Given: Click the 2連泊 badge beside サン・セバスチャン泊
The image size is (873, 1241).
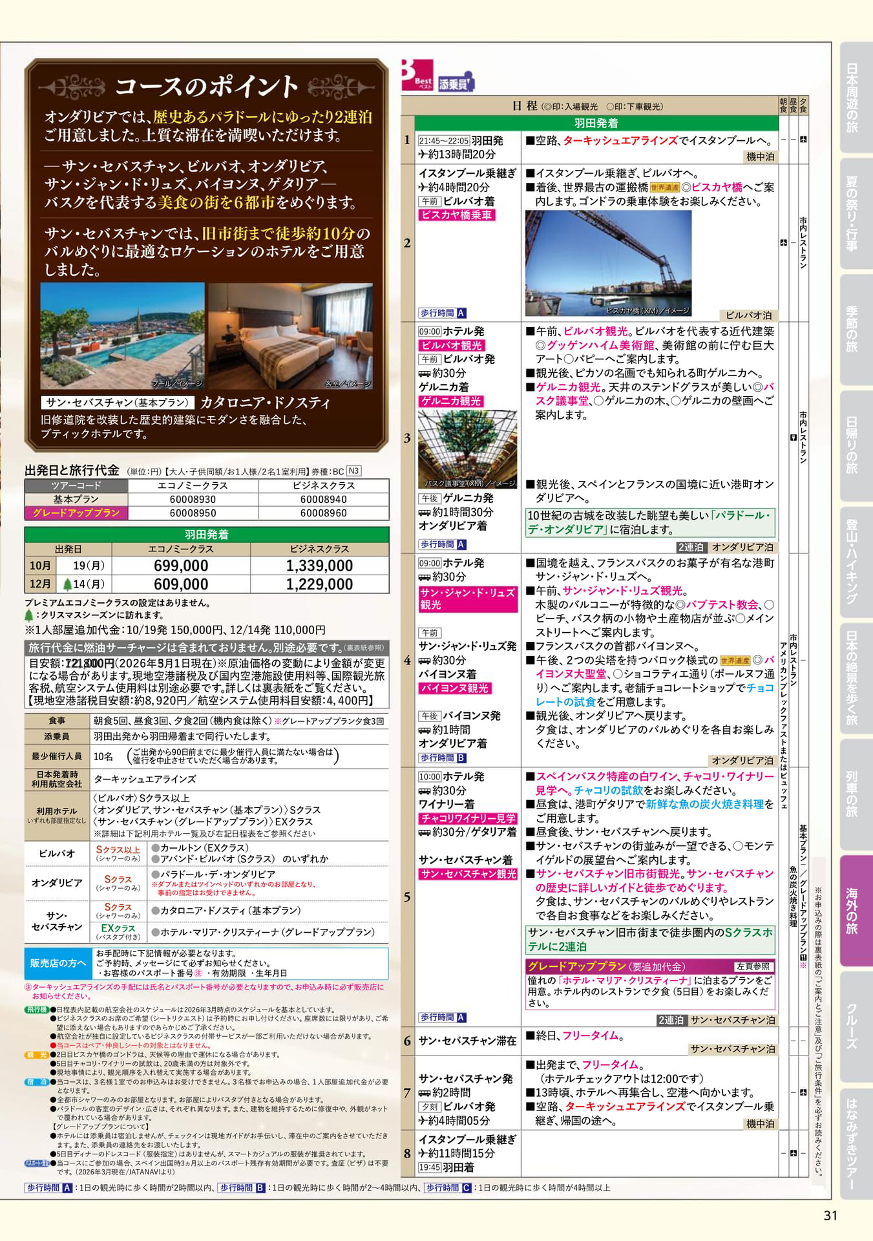Looking at the screenshot, I should point(671,1020).
